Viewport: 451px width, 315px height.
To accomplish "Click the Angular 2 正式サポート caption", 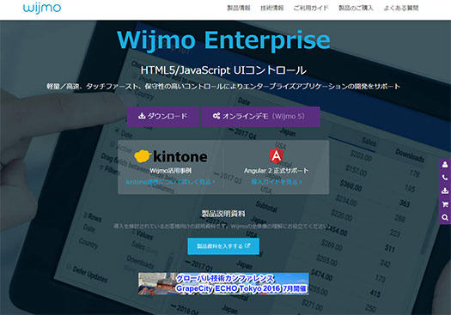I will (x=276, y=171).
